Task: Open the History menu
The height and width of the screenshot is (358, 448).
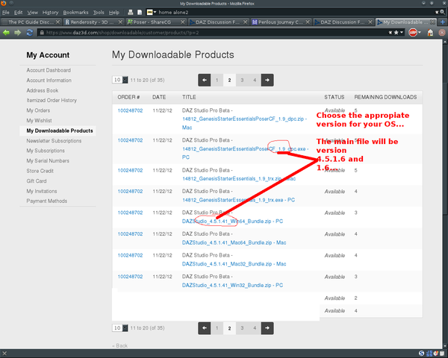Action: pyautogui.click(x=50, y=12)
